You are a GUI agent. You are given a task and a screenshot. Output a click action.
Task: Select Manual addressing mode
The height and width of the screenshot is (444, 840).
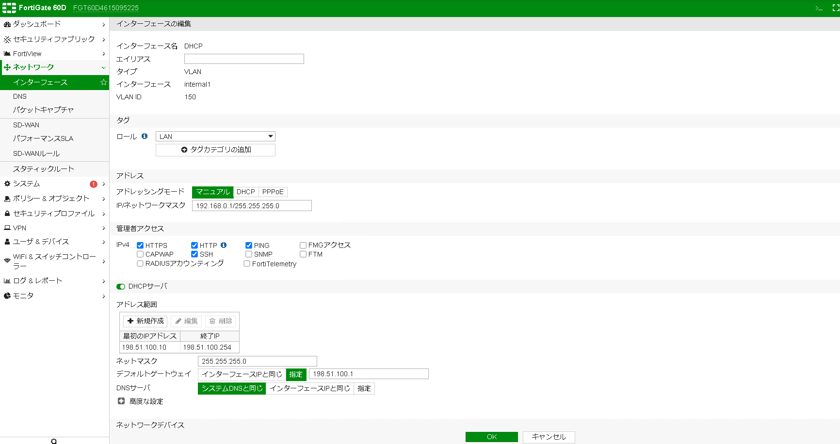point(212,192)
